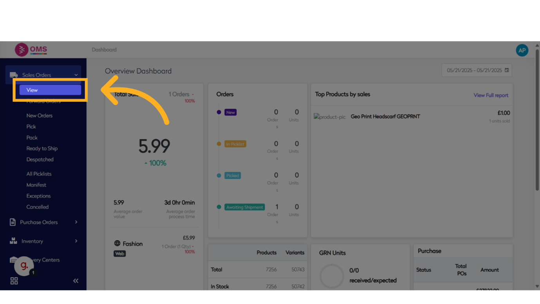Collapse sidebar with double-chevron icon
The image size is (540, 304).
(x=76, y=281)
